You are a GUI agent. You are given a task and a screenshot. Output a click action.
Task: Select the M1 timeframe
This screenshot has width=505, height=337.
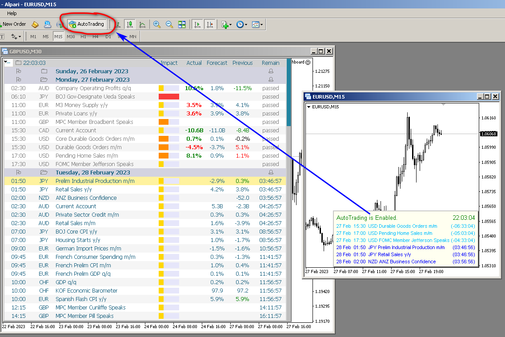[x=33, y=37]
